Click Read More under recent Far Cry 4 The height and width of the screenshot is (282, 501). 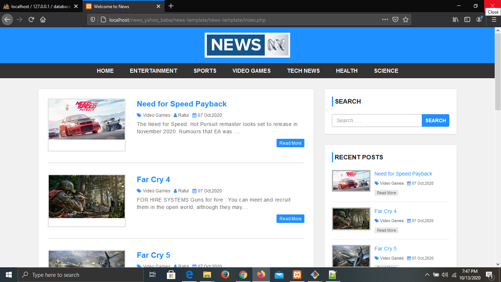pyautogui.click(x=386, y=230)
